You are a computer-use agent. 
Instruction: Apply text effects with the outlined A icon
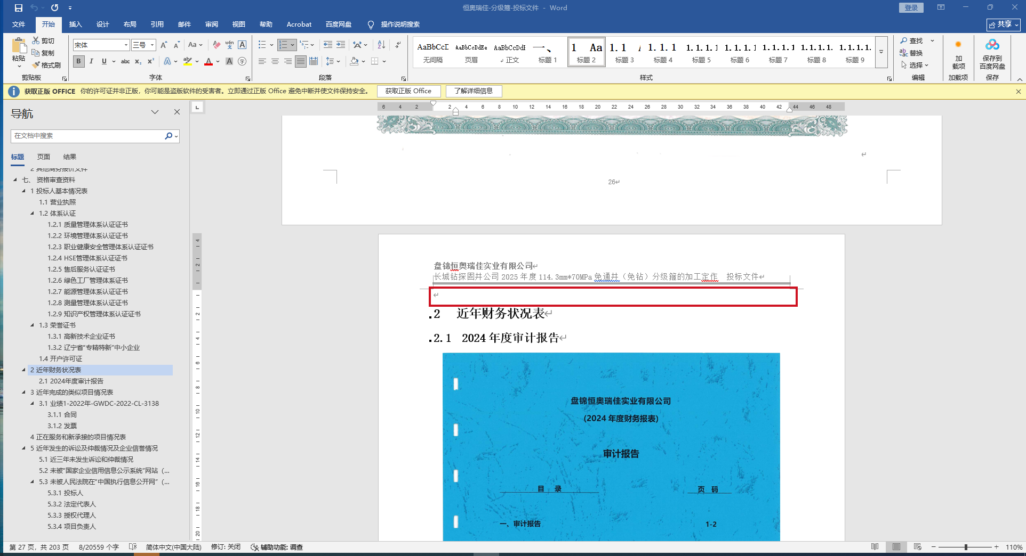coord(167,61)
